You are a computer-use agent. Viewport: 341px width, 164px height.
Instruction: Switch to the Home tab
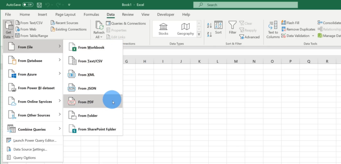(x=25, y=15)
